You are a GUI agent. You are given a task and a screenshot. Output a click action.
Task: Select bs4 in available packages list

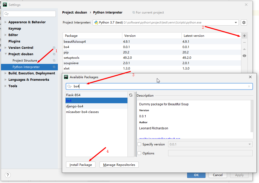click(96, 100)
